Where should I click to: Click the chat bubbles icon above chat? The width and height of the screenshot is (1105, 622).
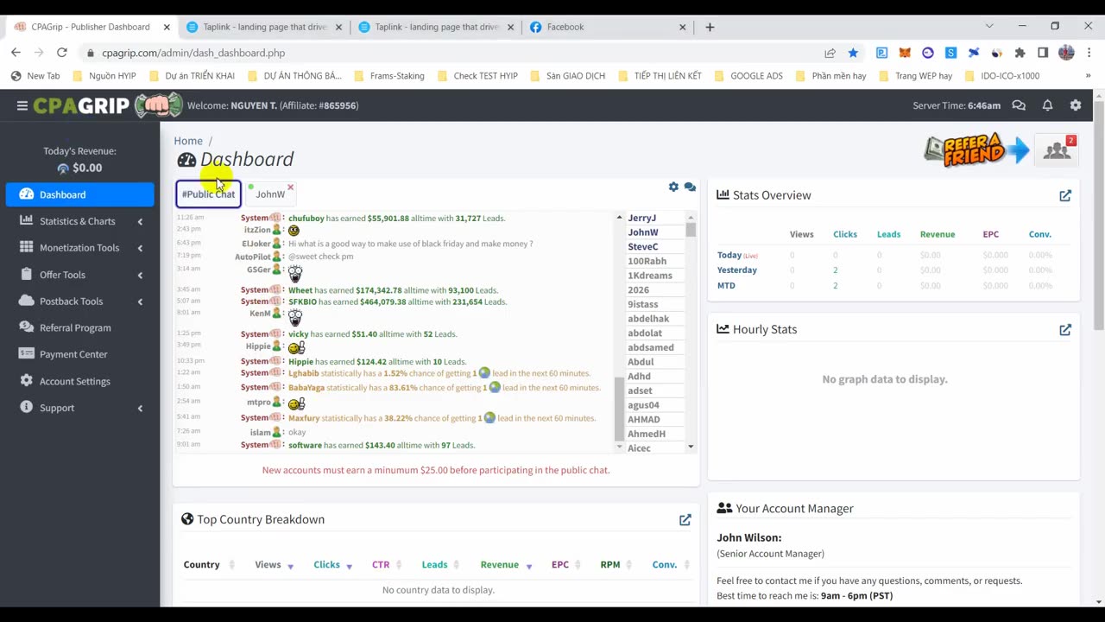[690, 187]
